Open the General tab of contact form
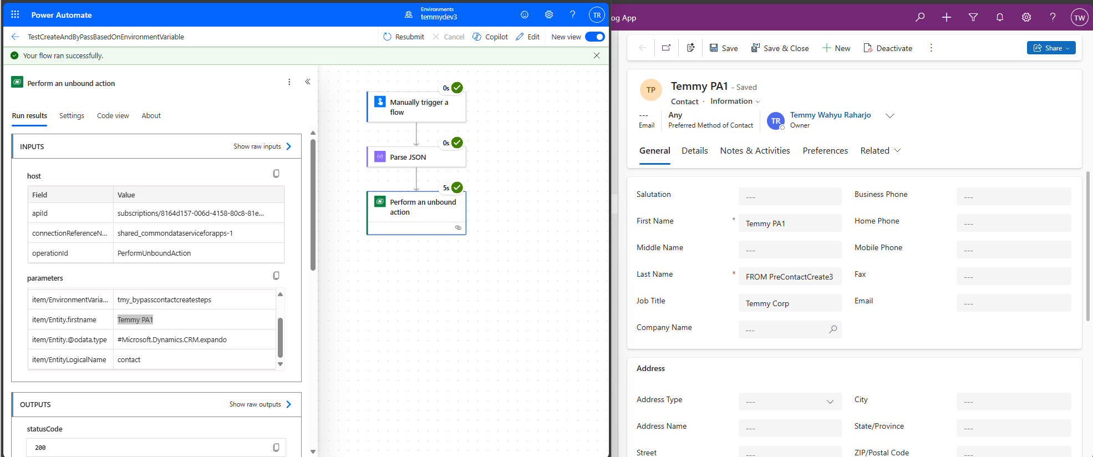 (x=654, y=150)
